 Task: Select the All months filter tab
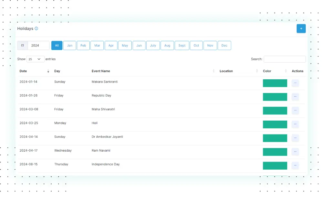[x=57, y=45]
